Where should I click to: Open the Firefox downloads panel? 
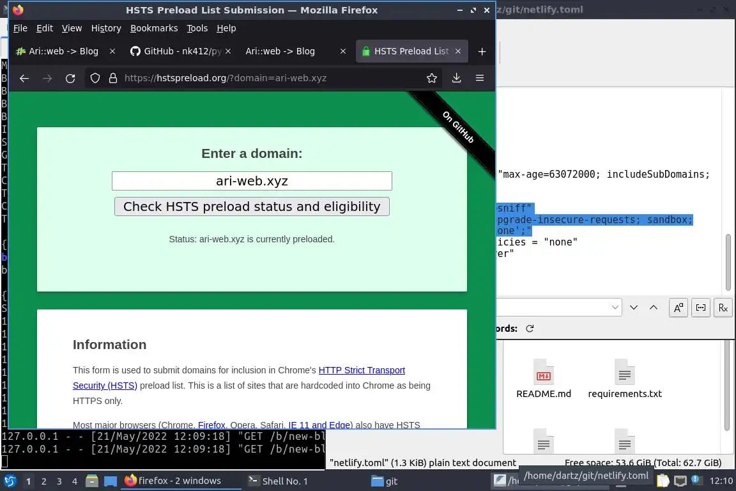456,78
